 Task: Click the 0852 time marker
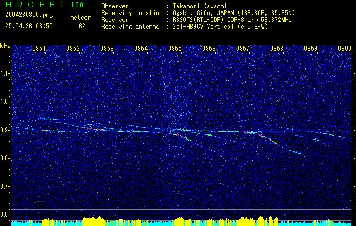[73, 49]
